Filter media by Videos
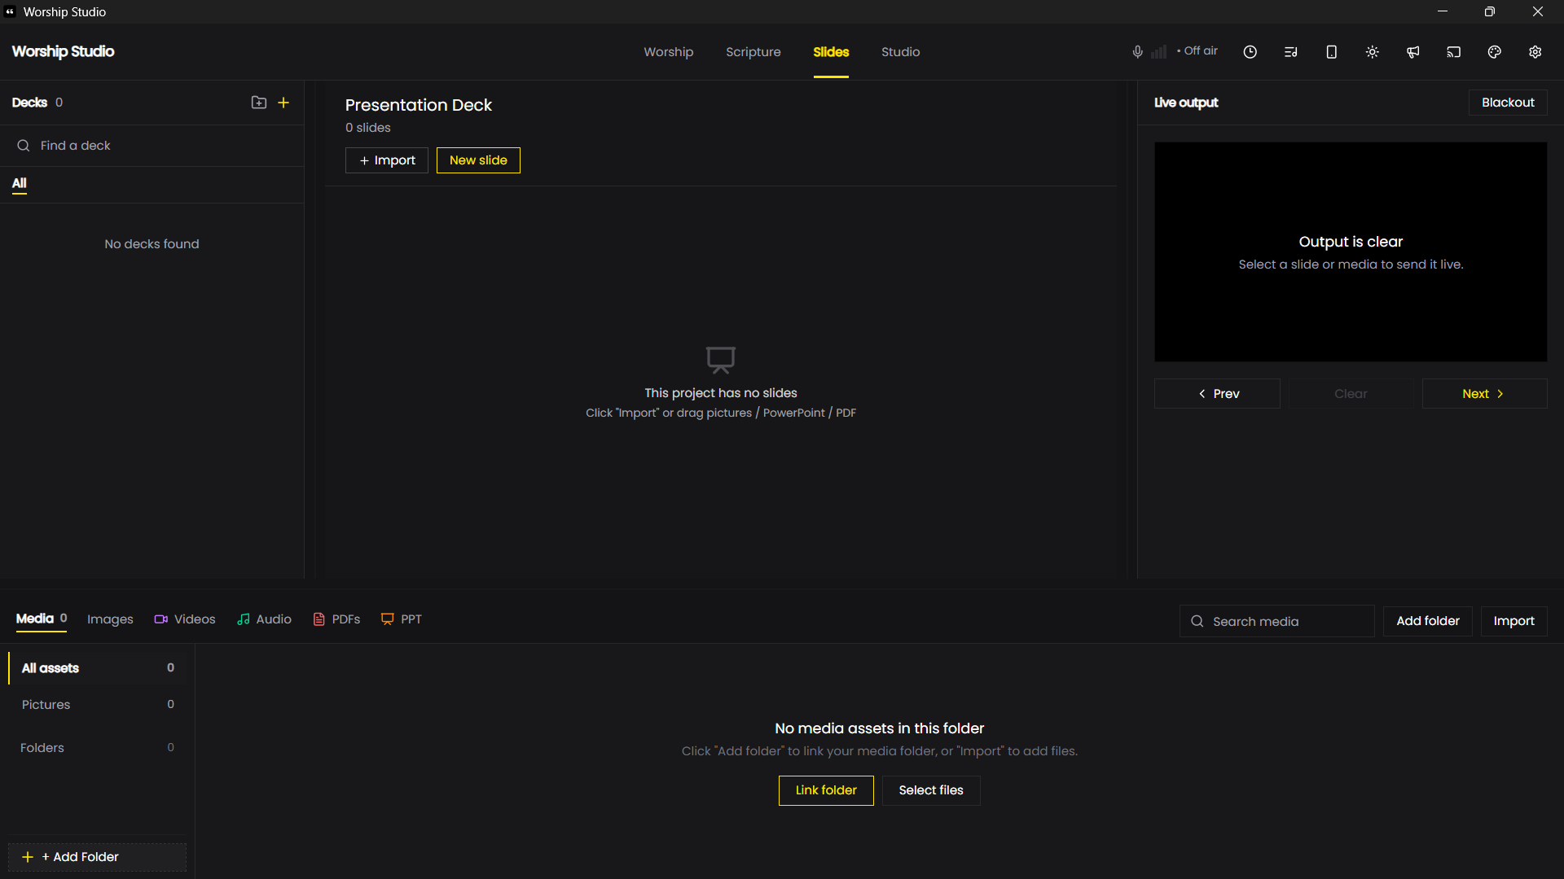Screen dimensions: 1564x879 pos(185,619)
